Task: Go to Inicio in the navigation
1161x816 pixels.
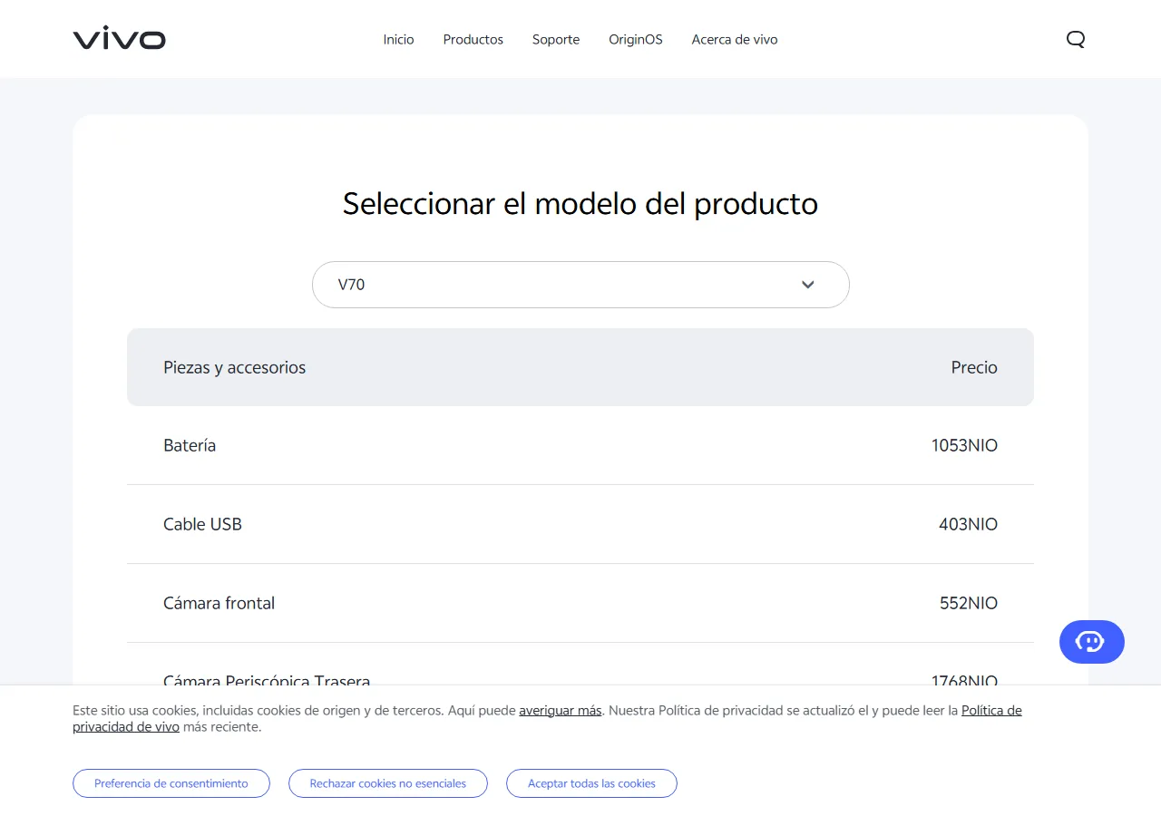Action: [398, 39]
